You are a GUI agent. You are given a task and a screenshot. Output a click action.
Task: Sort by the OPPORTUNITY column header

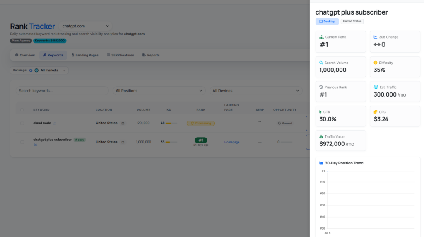tap(285, 110)
